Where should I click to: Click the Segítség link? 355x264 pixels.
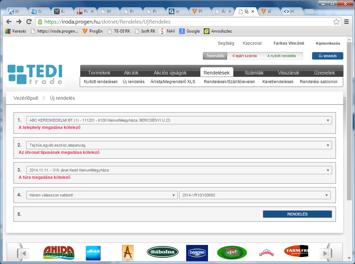pos(226,43)
